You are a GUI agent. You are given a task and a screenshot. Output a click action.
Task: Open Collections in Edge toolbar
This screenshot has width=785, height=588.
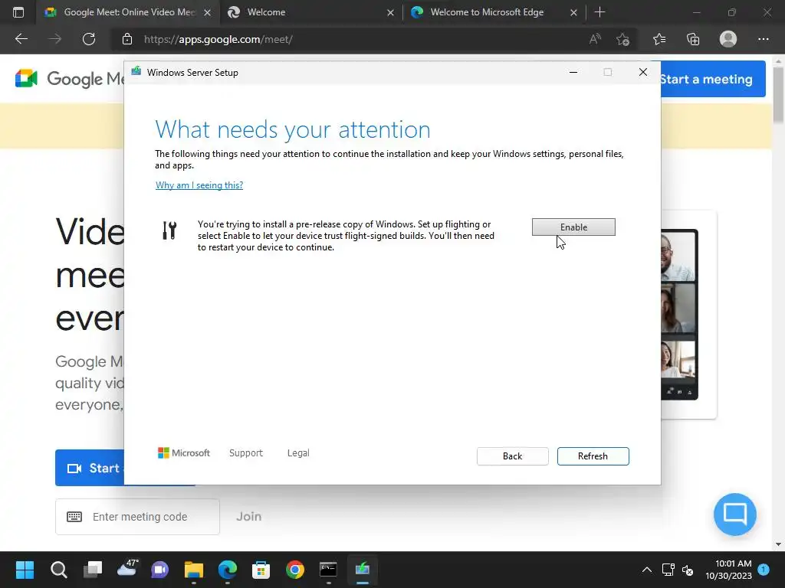click(693, 39)
